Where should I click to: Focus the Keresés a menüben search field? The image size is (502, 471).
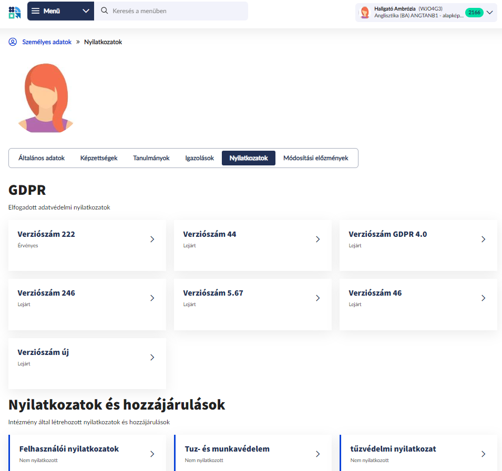171,11
